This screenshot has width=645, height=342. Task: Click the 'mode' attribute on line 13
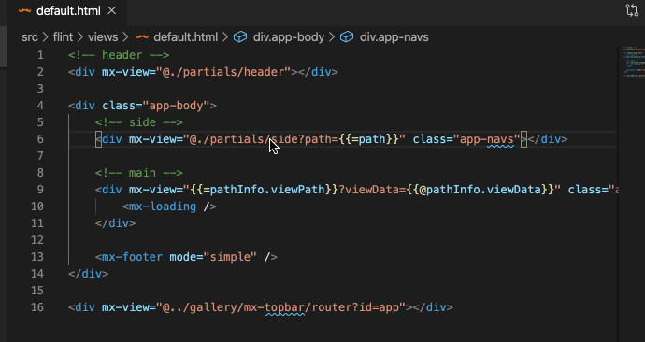(183, 257)
